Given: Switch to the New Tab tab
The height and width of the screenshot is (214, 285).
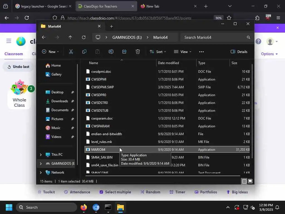Looking at the screenshot, I should [168, 6].
